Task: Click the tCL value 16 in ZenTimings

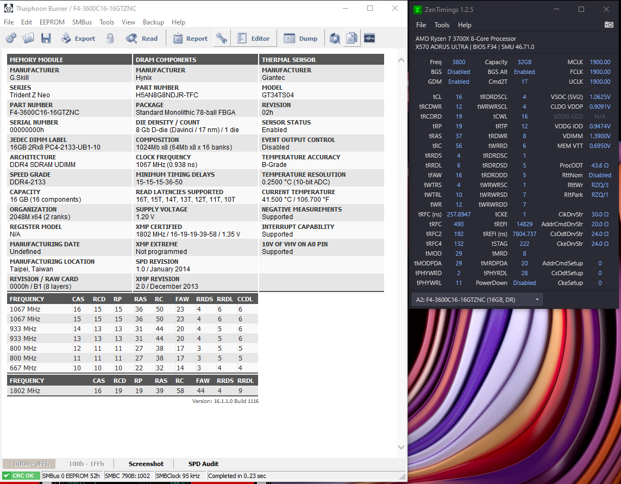Action: [x=459, y=97]
